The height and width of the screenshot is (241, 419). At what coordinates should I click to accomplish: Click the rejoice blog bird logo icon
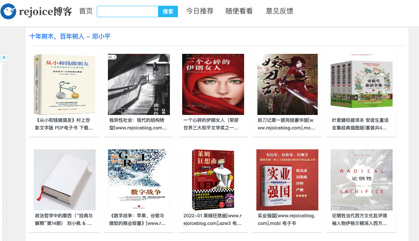pos(8,11)
